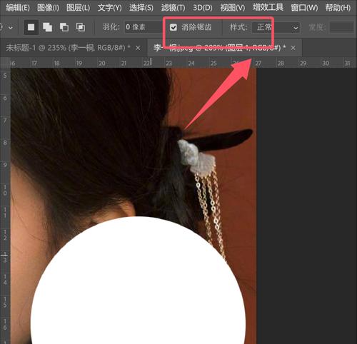
Task: Open the 图像(I) menu
Action: 48,8
